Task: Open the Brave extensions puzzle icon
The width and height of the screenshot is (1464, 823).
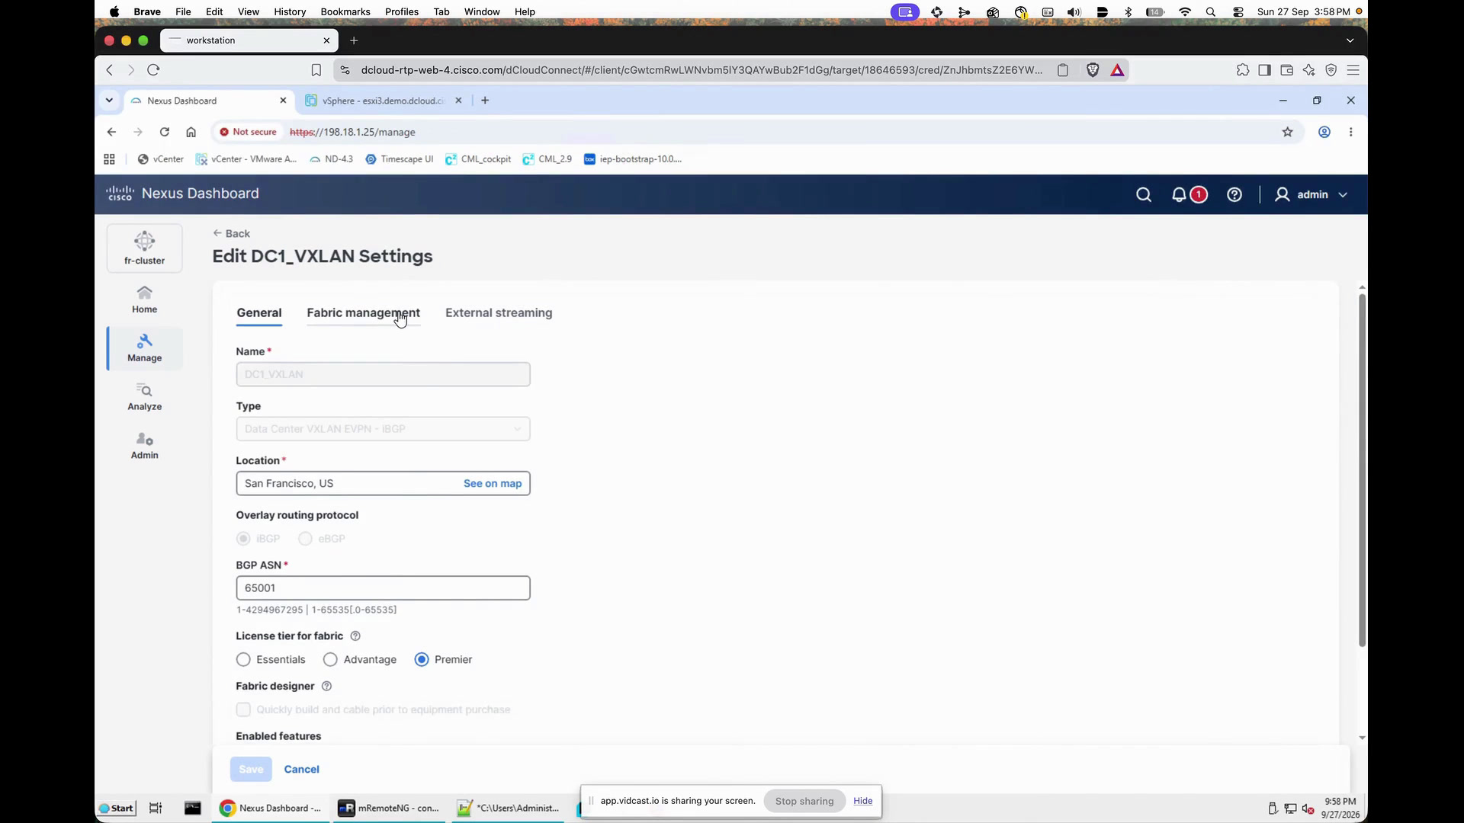Action: [x=1243, y=70]
